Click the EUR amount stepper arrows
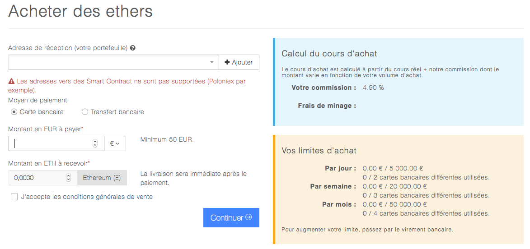The image size is (530, 249). click(95, 143)
